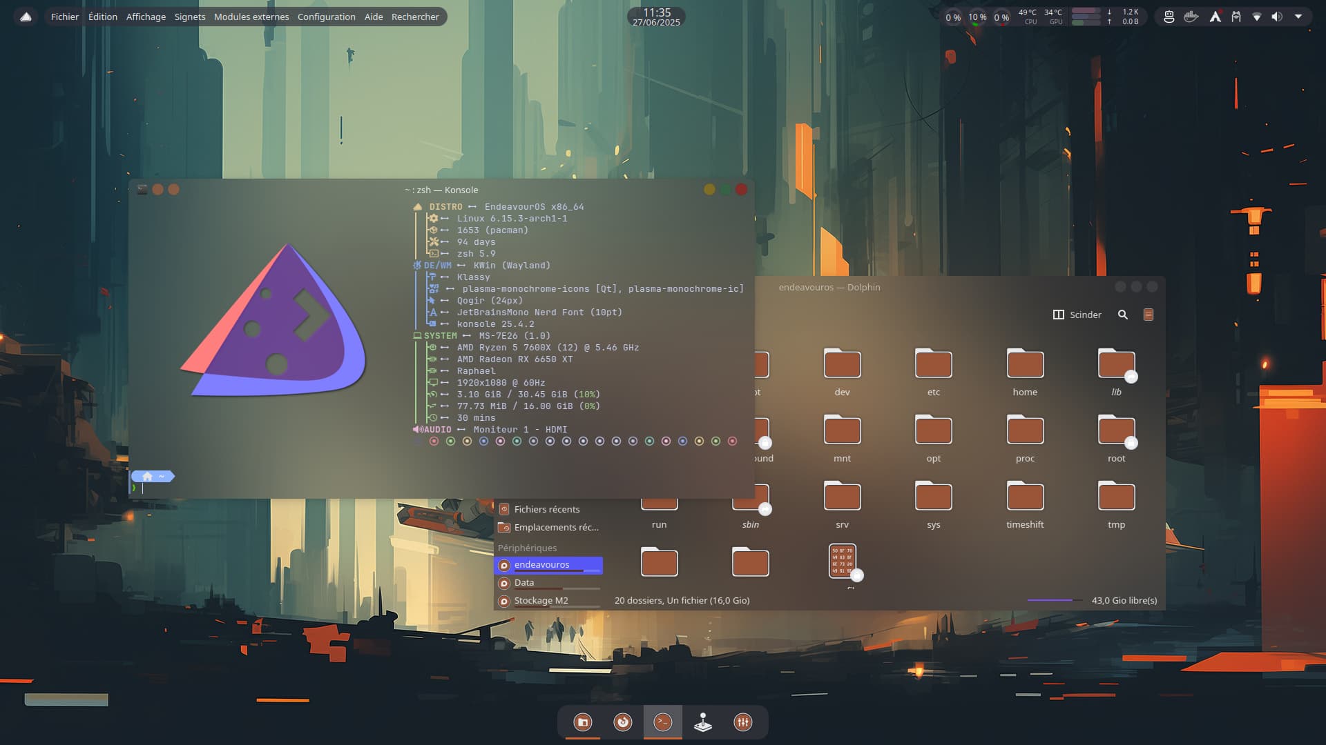Click the Wi-Fi network tray icon
1326x745 pixels.
point(1257,17)
